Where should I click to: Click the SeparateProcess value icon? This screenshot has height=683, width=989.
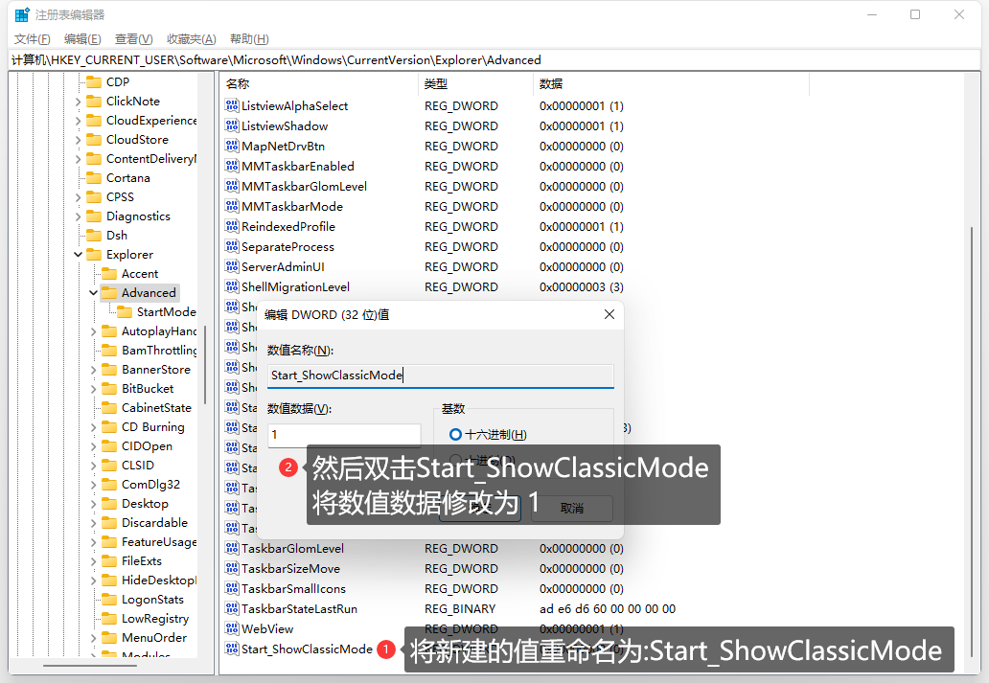(x=232, y=246)
